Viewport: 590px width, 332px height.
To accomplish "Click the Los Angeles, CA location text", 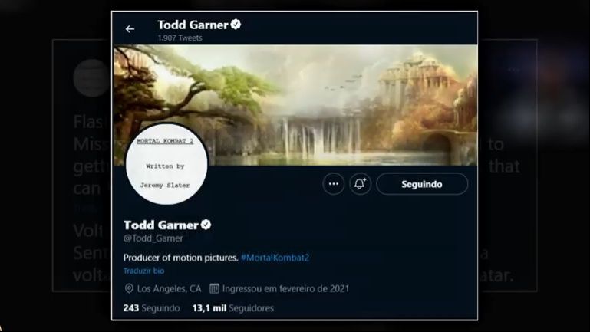I will click(x=170, y=289).
